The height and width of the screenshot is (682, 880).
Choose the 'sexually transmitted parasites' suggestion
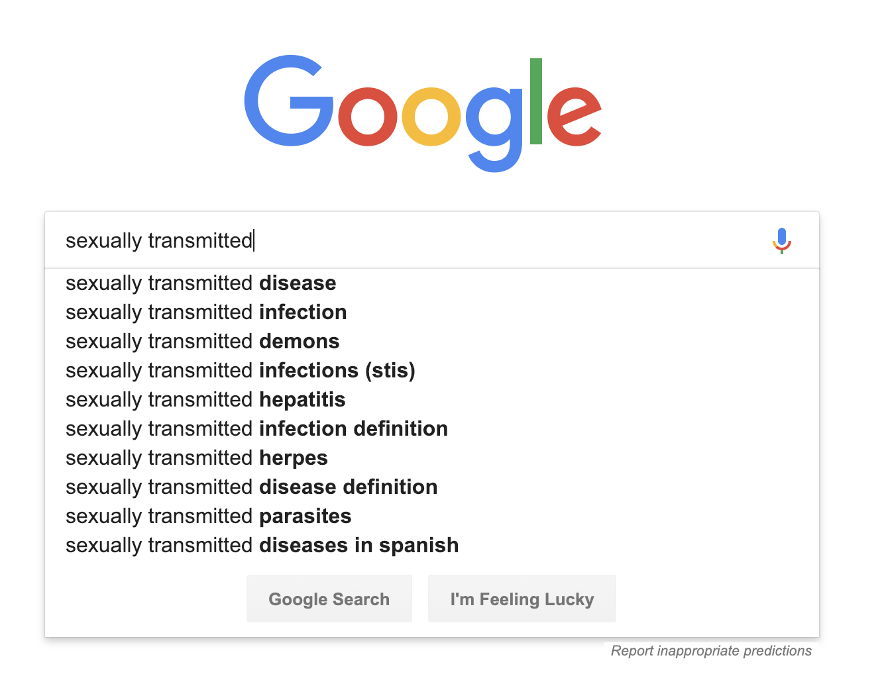[x=432, y=516]
